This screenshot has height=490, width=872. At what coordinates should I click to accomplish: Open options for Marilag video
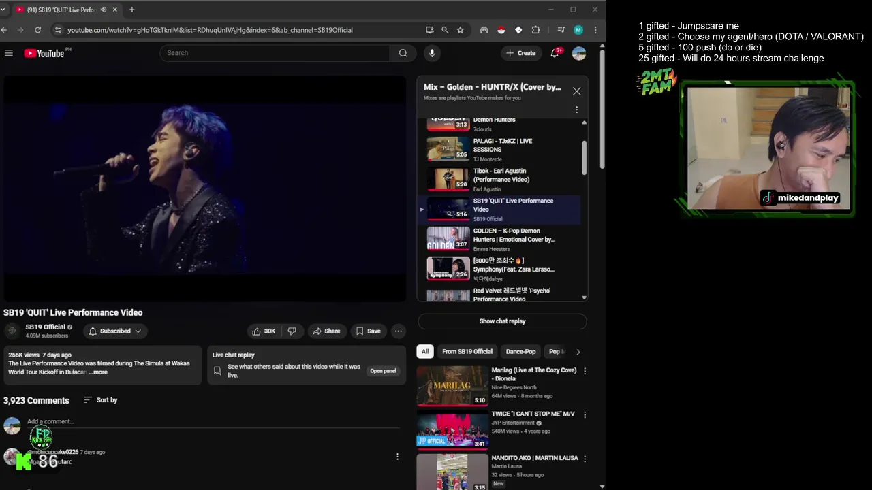point(585,371)
